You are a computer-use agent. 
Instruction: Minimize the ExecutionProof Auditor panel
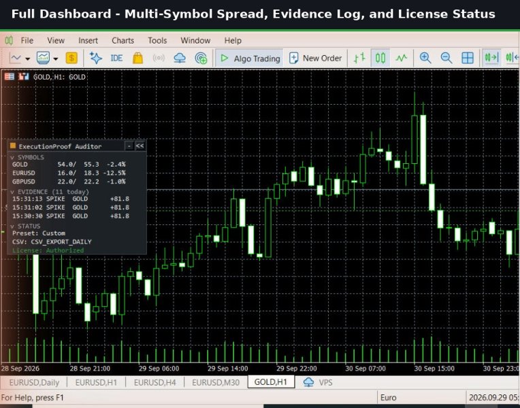pyautogui.click(x=129, y=146)
